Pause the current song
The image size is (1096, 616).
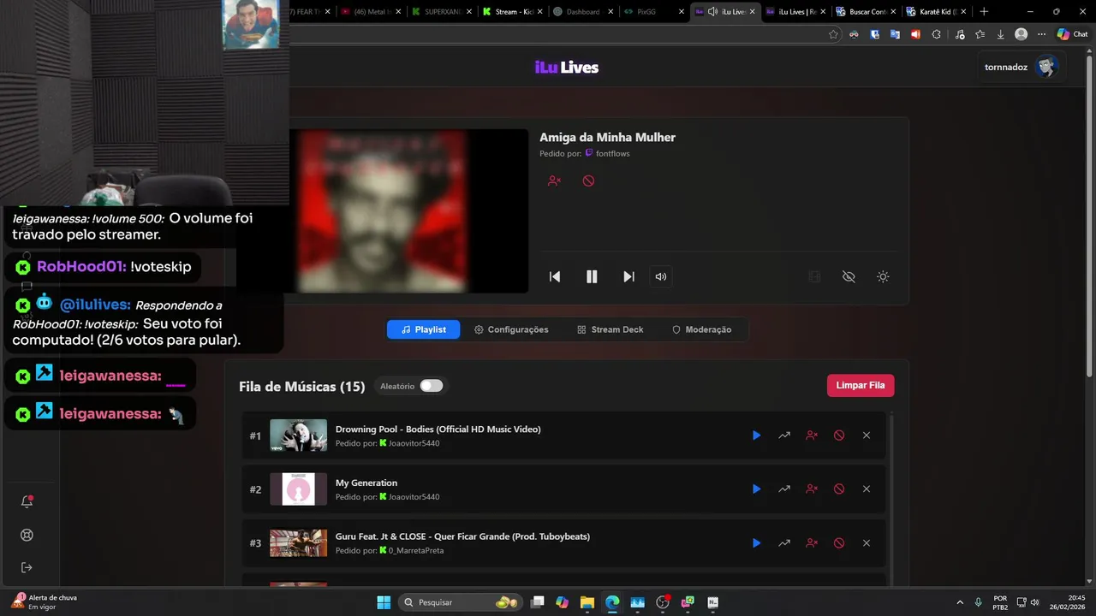[x=592, y=276]
